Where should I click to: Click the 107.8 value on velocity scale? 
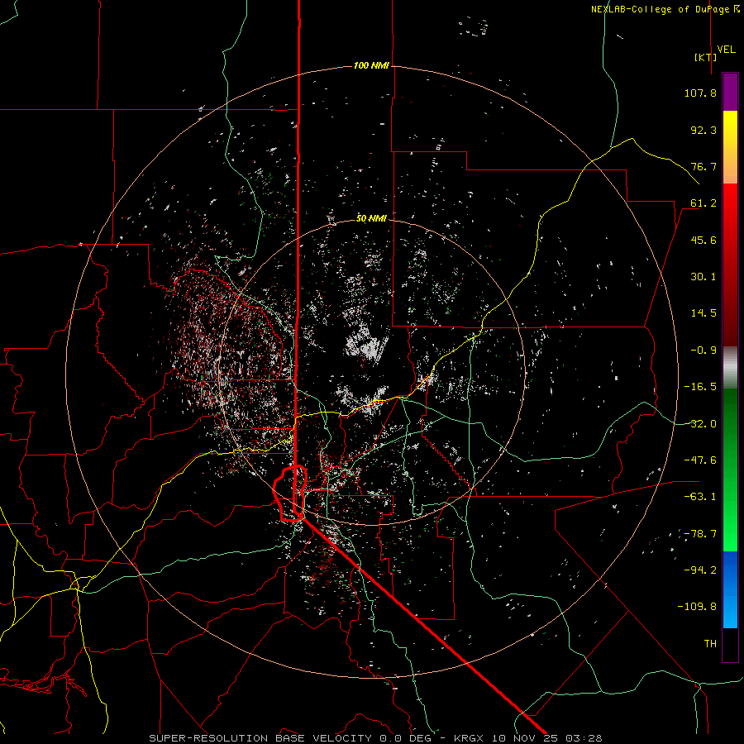pos(700,93)
